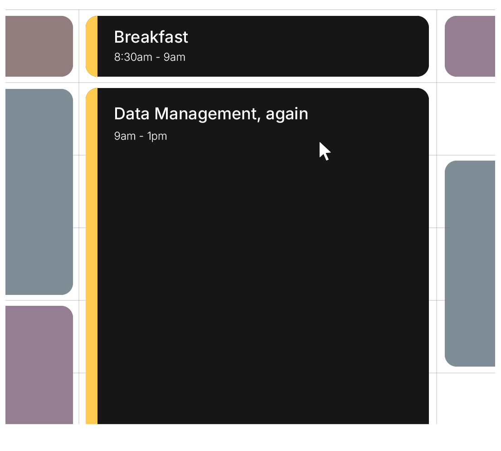
Task: Click Breakfast event's yellow color stripe
Action: click(92, 46)
